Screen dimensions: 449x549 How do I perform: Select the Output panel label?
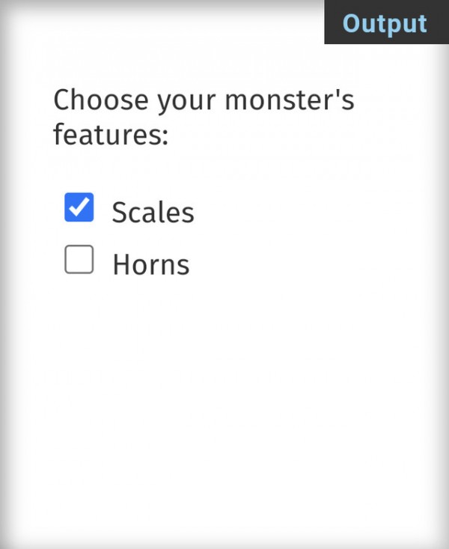[385, 23]
